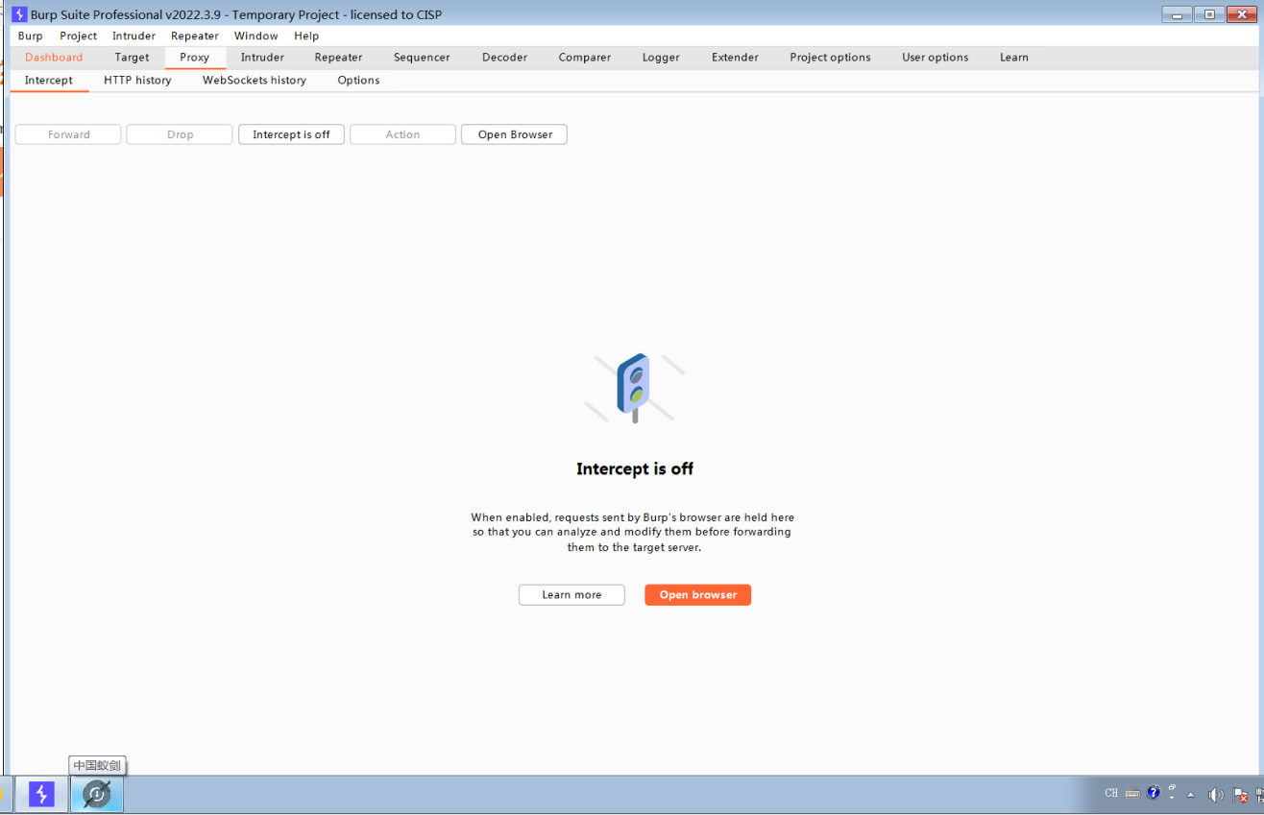
Task: Open the Comparer tab
Action: pos(584,58)
